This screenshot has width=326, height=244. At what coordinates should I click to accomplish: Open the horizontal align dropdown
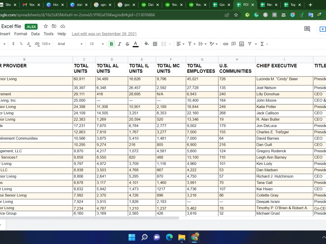coord(180,44)
